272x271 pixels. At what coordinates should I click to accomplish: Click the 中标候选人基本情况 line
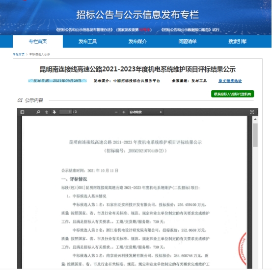click(x=86, y=196)
